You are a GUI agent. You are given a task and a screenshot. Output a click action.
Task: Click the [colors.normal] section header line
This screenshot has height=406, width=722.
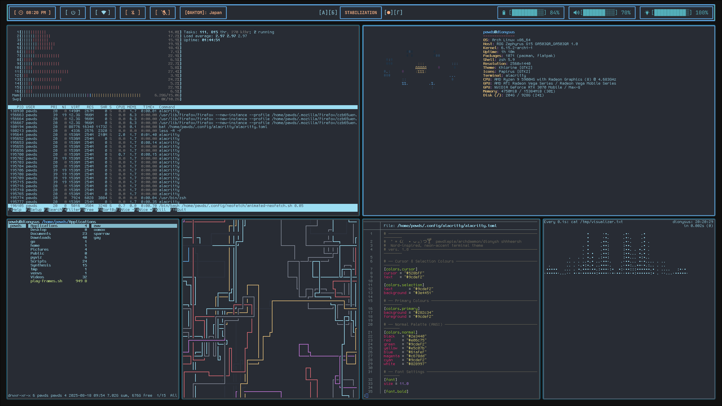400,332
